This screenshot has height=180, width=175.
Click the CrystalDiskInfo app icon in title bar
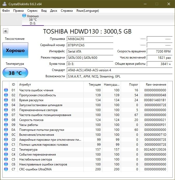[x=4, y=4]
